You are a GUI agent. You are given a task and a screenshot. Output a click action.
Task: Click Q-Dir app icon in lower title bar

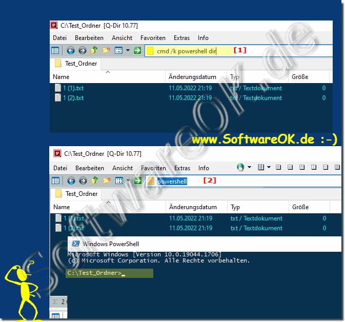57,153
